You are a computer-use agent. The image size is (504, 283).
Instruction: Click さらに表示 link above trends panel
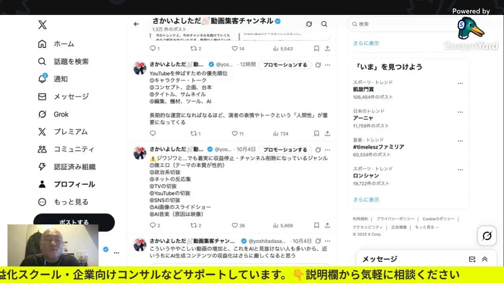click(x=366, y=43)
